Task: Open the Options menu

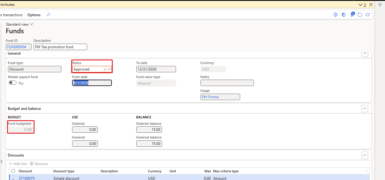Action: [34, 15]
